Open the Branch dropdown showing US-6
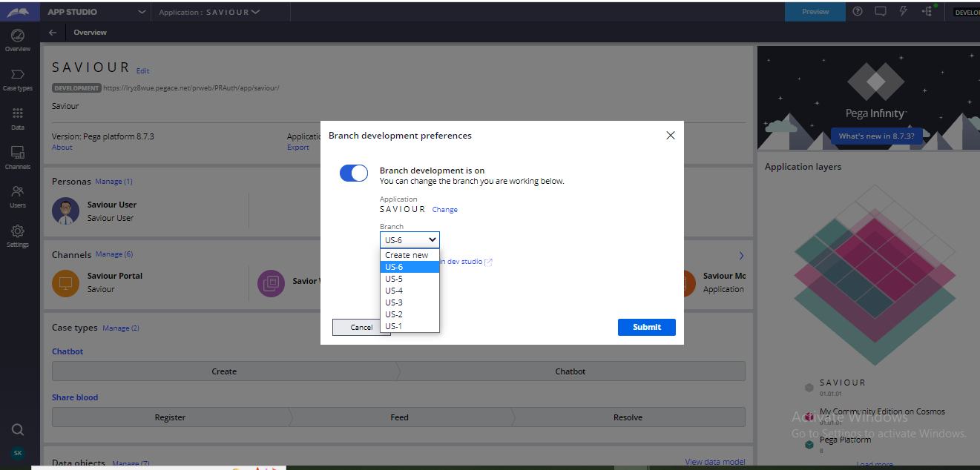Image resolution: width=980 pixels, height=470 pixels. point(410,240)
